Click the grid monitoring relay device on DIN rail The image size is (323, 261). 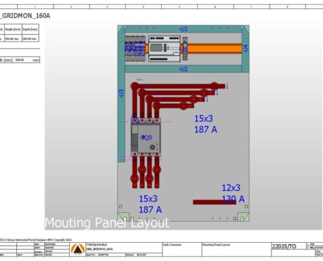[164, 48]
